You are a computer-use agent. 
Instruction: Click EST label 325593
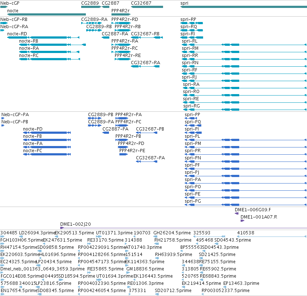click(x=202, y=233)
